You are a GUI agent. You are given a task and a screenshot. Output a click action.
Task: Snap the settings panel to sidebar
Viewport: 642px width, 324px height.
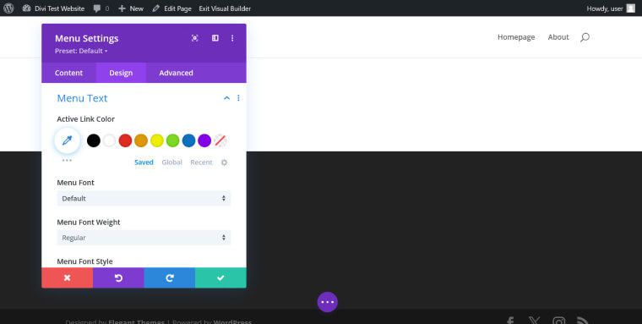pyautogui.click(x=215, y=38)
